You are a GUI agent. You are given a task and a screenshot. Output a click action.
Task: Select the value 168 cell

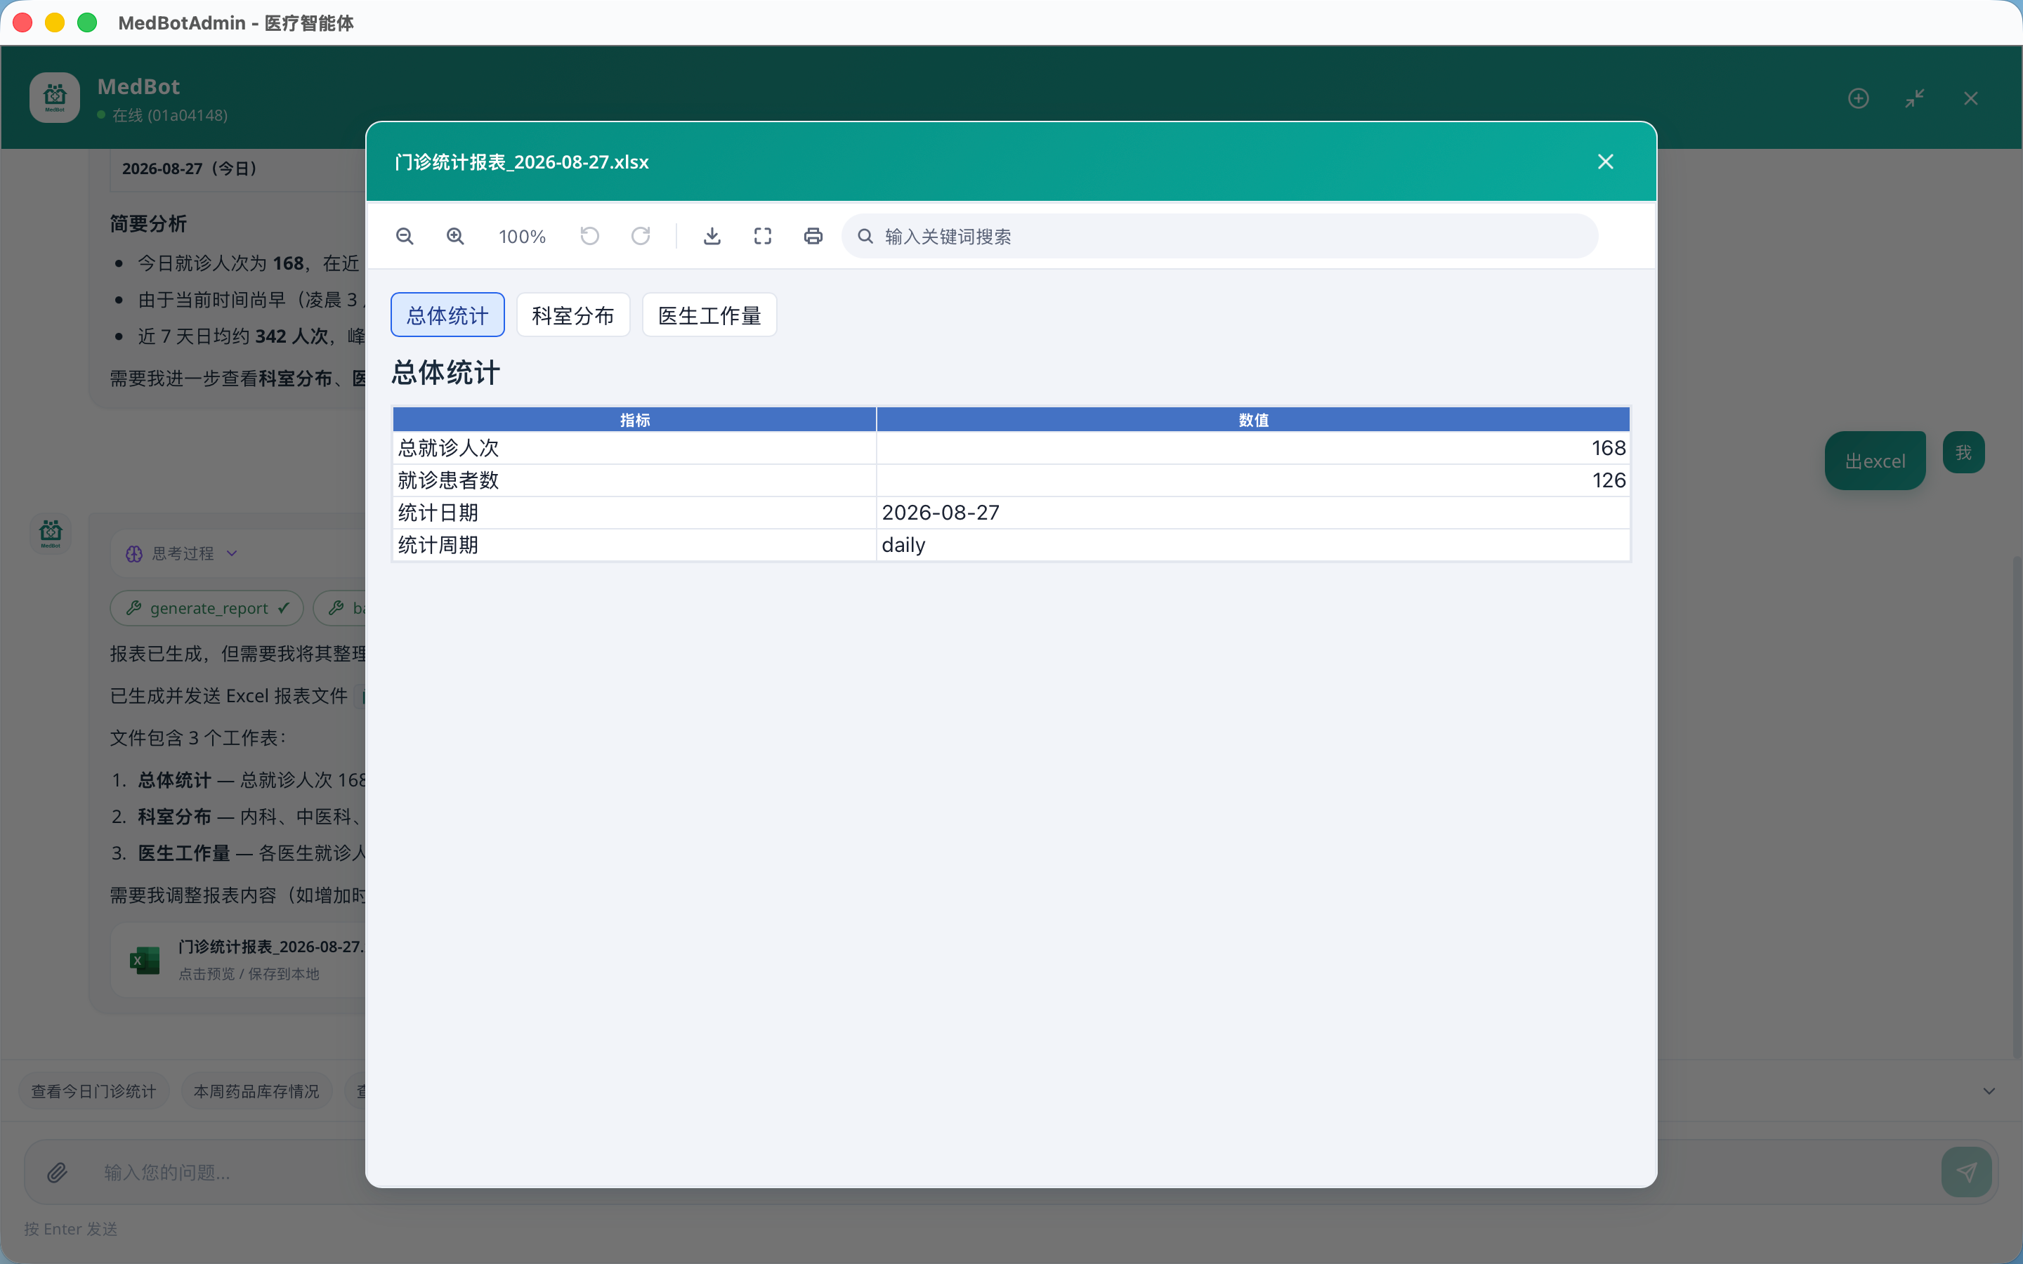tap(1253, 448)
